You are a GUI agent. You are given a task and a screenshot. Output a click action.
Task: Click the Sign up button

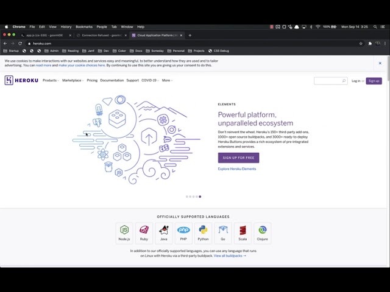tap(374, 81)
